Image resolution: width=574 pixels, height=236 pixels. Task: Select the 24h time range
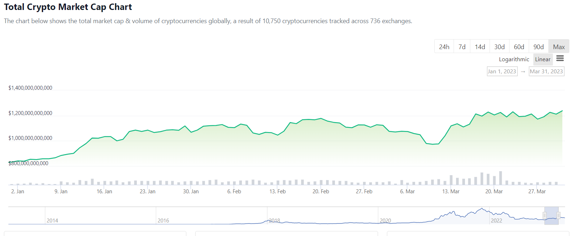[444, 47]
